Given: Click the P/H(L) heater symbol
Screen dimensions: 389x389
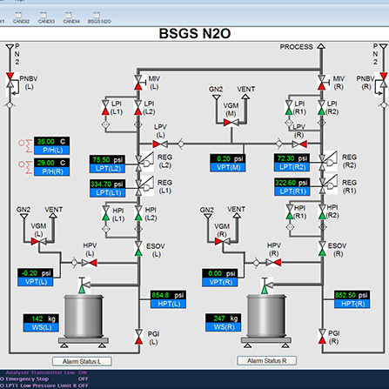Looking at the screenshot, I should (x=25, y=146).
